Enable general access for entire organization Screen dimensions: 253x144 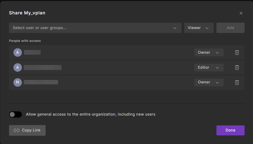coord(15,114)
